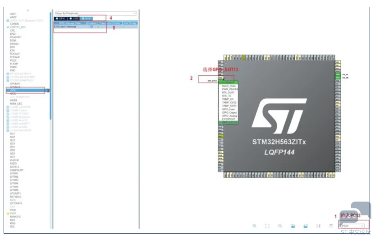Select FDCAN1 in the peripheral list

14,54
